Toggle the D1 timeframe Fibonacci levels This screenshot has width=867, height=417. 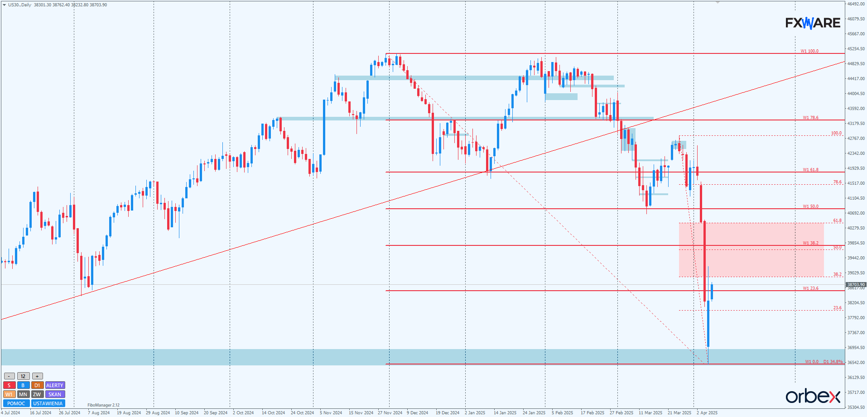[x=37, y=385]
